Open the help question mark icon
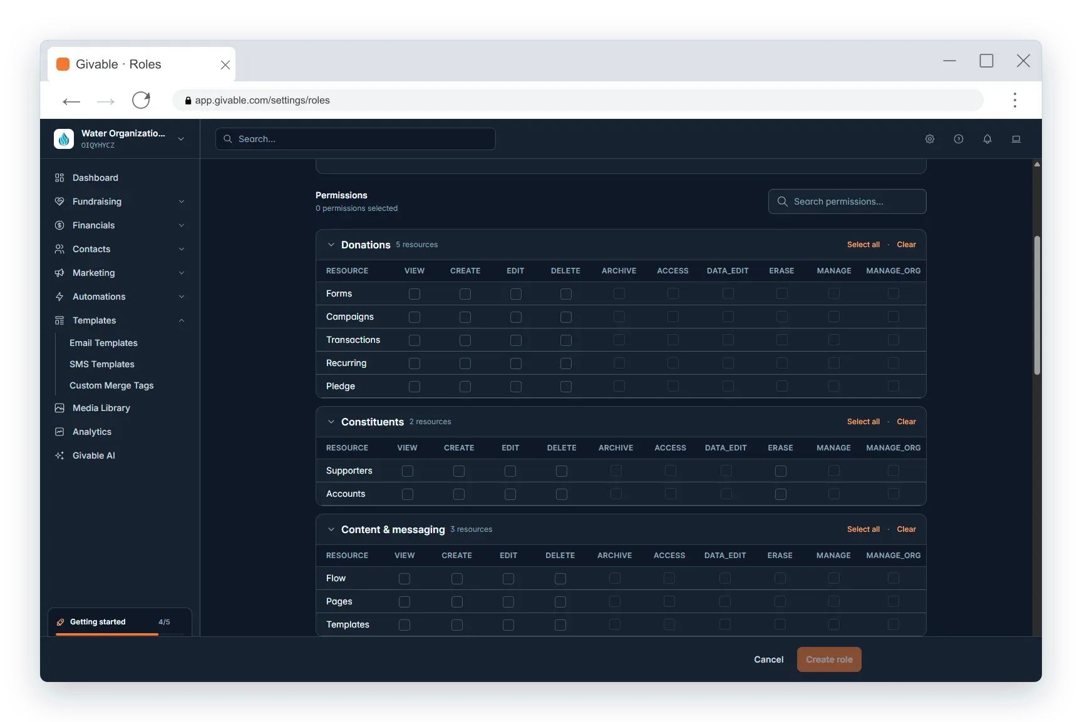 click(959, 139)
